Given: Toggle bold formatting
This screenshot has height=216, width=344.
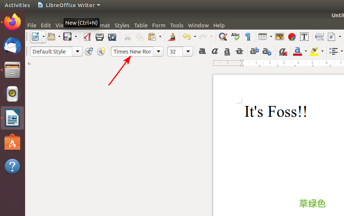Looking at the screenshot, I should pyautogui.click(x=202, y=51).
